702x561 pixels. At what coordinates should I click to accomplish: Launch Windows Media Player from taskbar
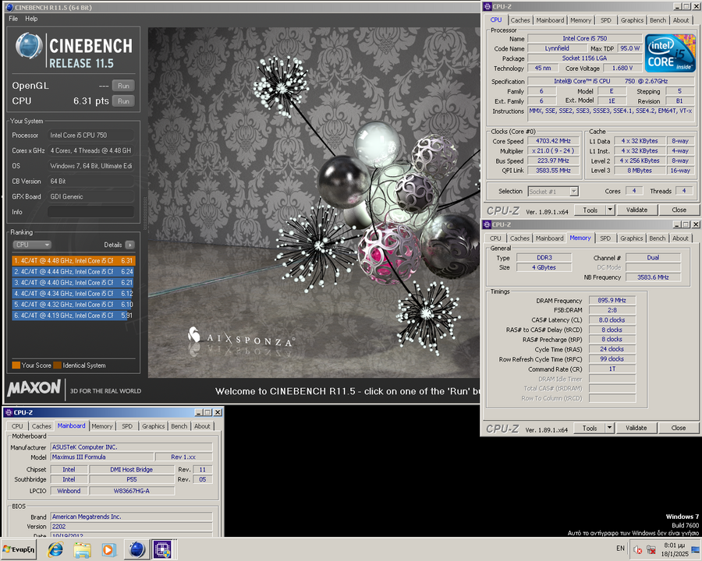click(108, 549)
